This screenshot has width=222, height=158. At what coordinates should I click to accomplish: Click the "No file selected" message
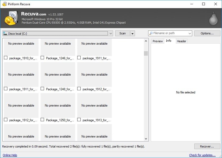point(186,92)
